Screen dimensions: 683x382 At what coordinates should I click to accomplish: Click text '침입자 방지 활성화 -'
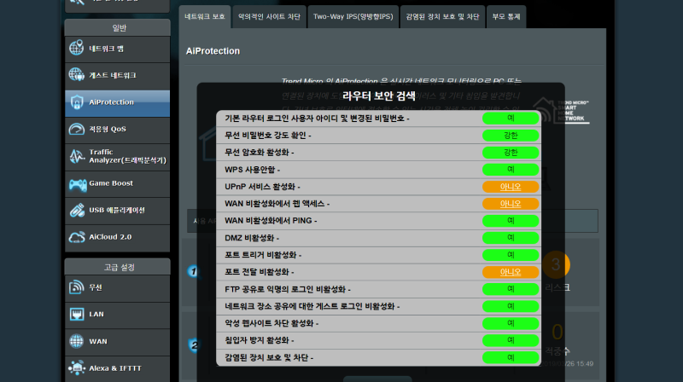coord(260,340)
